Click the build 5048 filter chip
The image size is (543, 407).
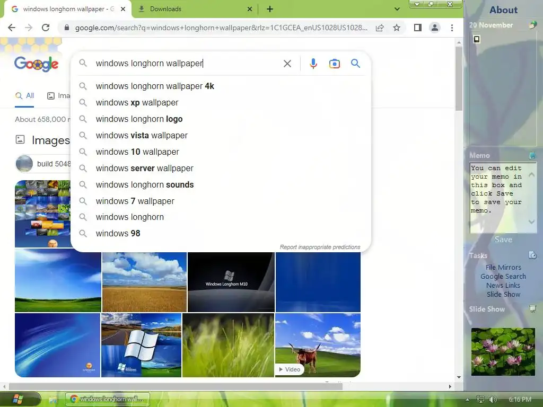[x=43, y=164]
